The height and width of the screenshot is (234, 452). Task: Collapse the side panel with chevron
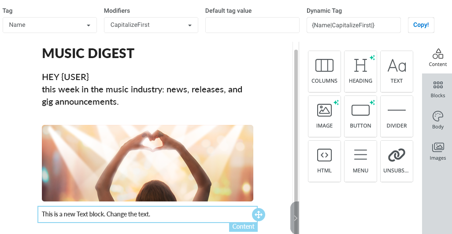(295, 218)
